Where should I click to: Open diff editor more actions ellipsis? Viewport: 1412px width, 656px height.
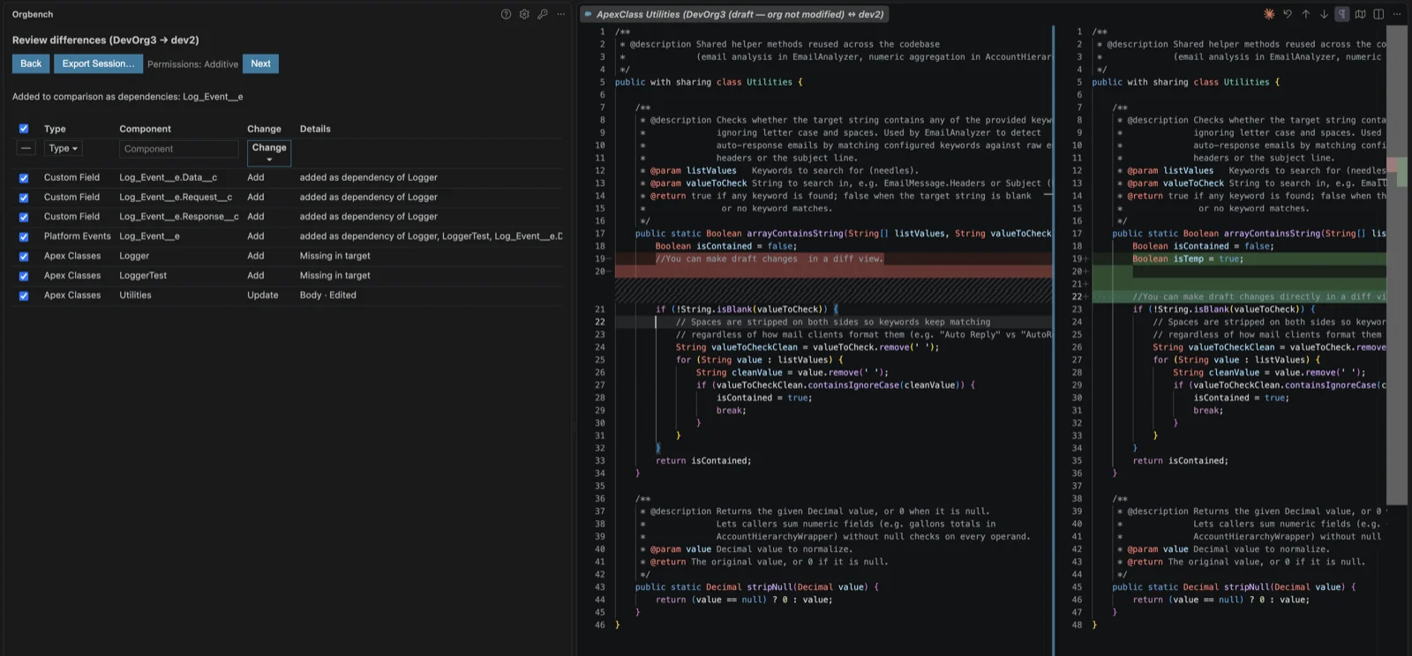click(1397, 14)
